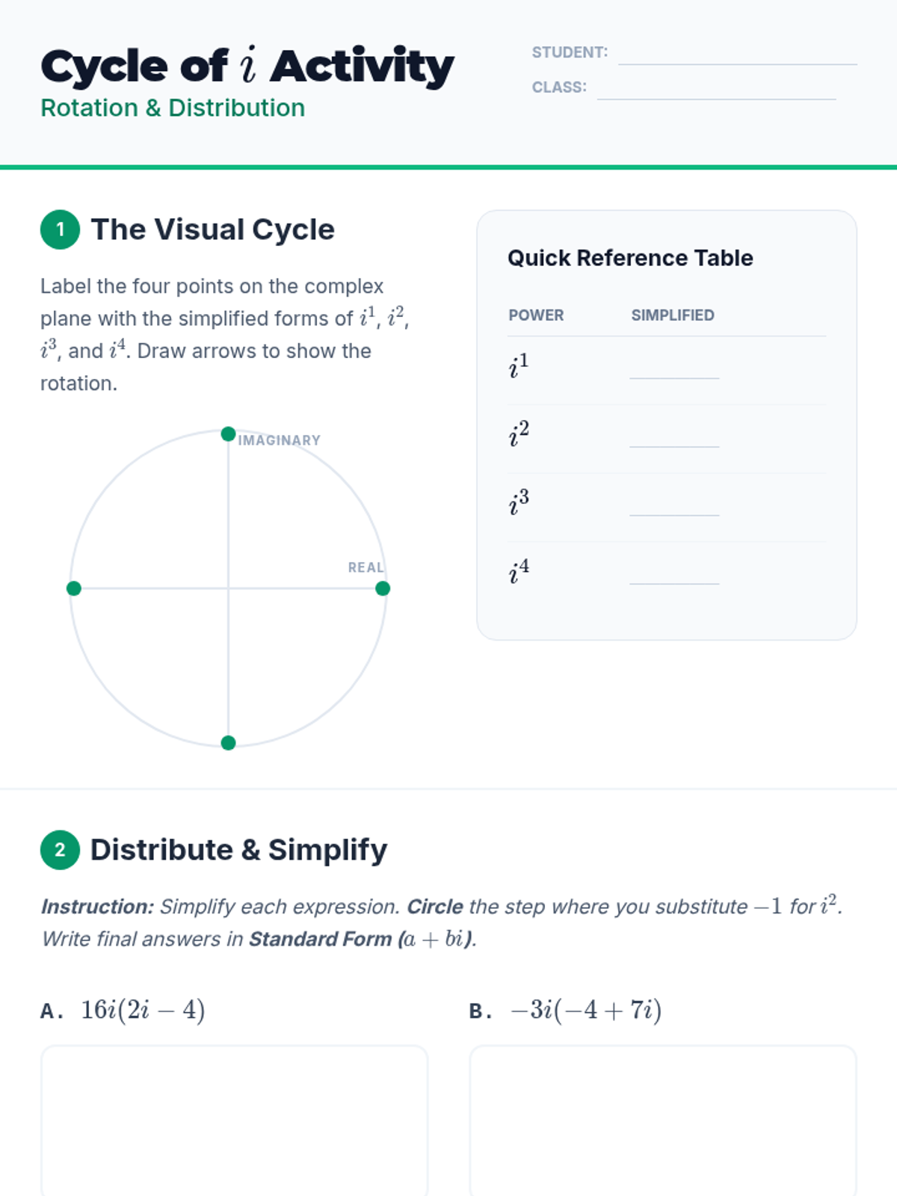897x1196 pixels.
Task: Click the top point on the imaginary axis
Action: (x=229, y=434)
